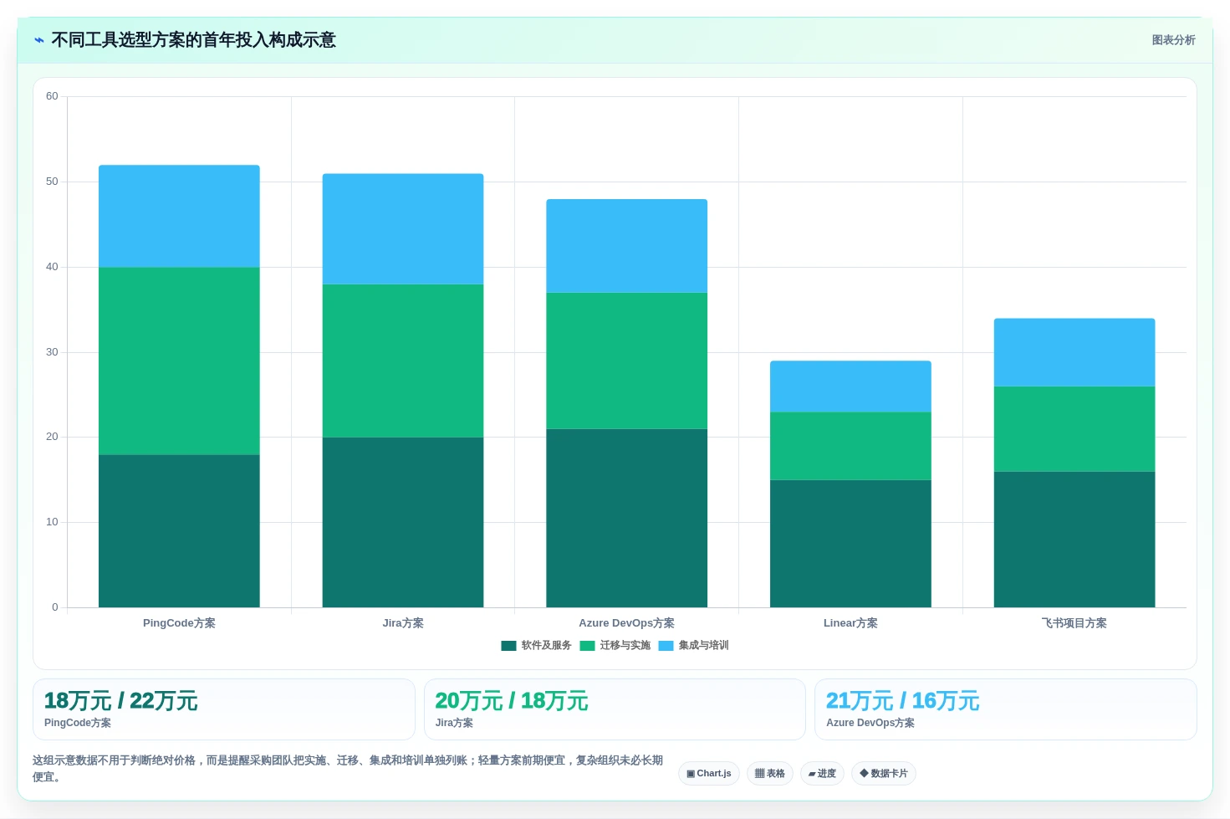Click the 图表分析 label in the header
This screenshot has height=819, width=1230.
click(1173, 40)
